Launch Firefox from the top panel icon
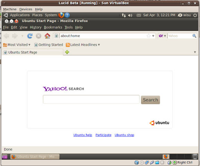Viewport: 200px width, 166px height. 61,15
